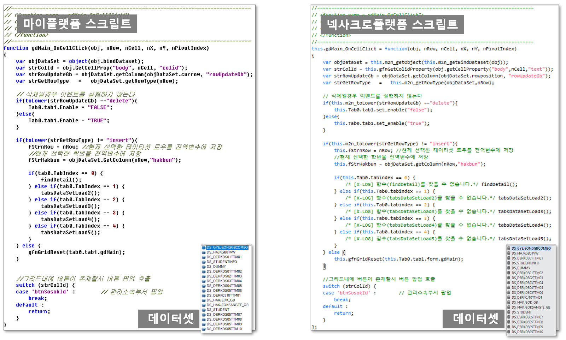
Task: Select DS_HAKJEOKSANGTE_GB name in Nexacro dataset list
Action: tap(531, 307)
